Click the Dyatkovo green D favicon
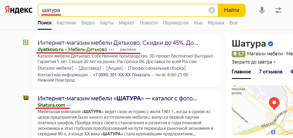 [25, 43]
